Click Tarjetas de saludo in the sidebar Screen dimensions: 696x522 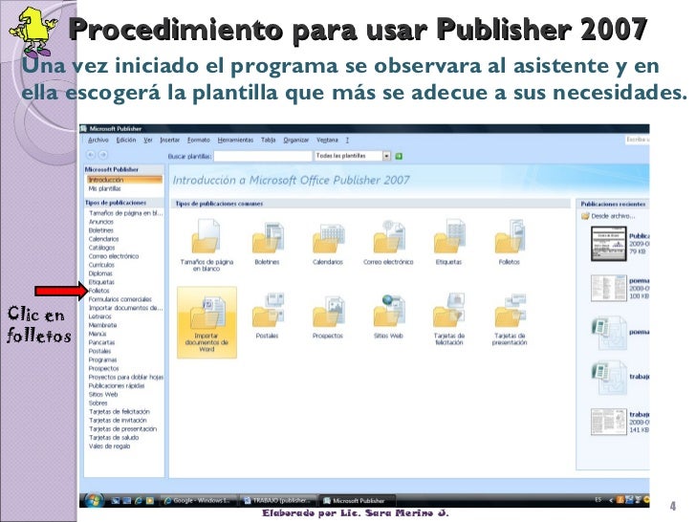tap(114, 438)
